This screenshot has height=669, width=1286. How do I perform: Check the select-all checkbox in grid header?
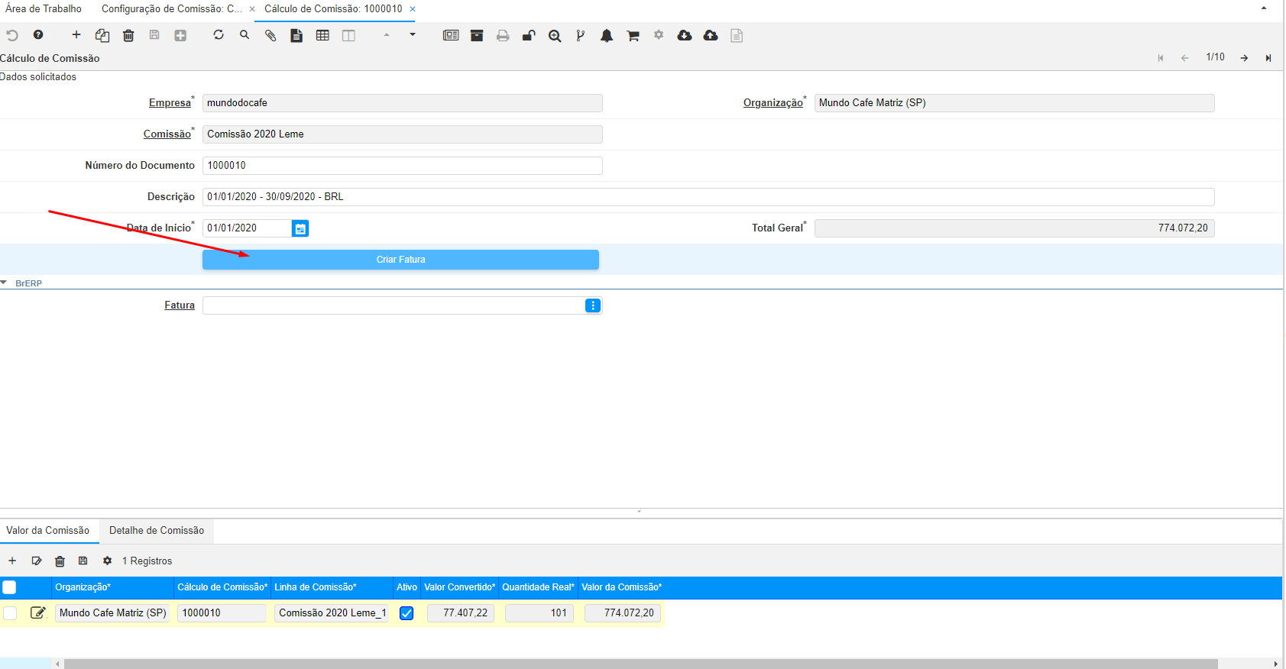(x=9, y=587)
